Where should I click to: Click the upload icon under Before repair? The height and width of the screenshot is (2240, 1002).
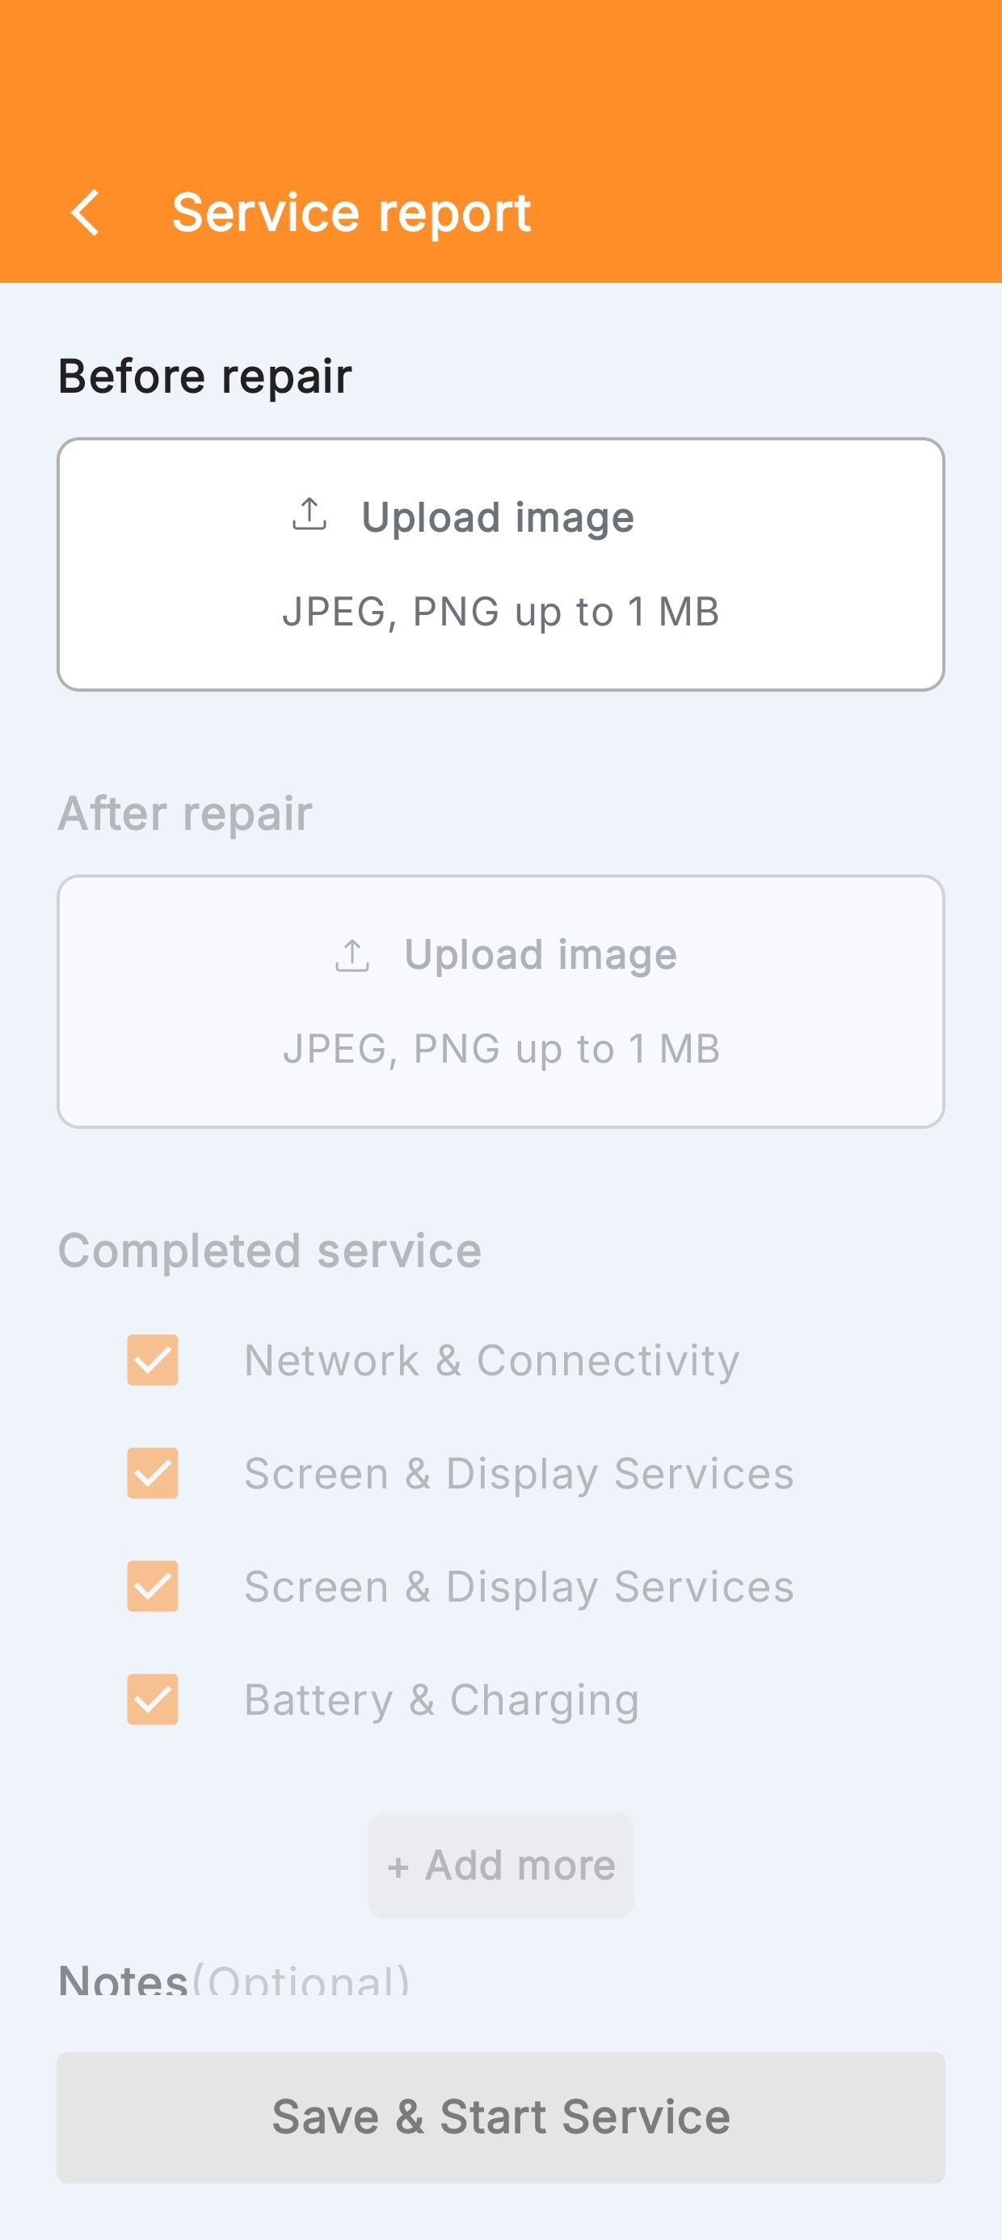click(309, 514)
